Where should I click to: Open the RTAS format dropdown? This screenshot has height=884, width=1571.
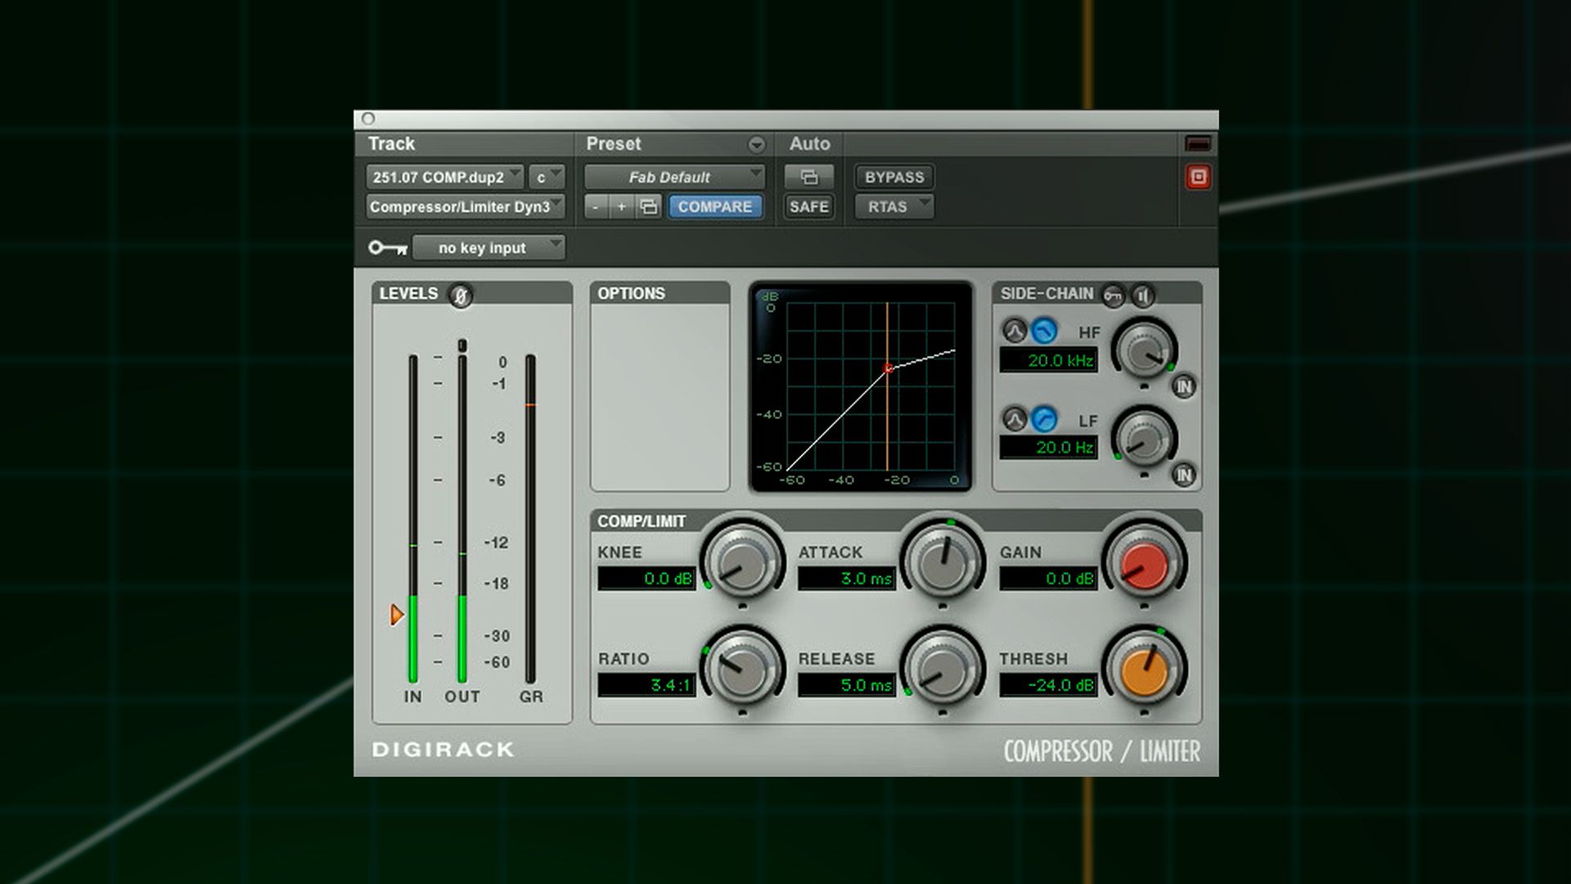click(894, 206)
